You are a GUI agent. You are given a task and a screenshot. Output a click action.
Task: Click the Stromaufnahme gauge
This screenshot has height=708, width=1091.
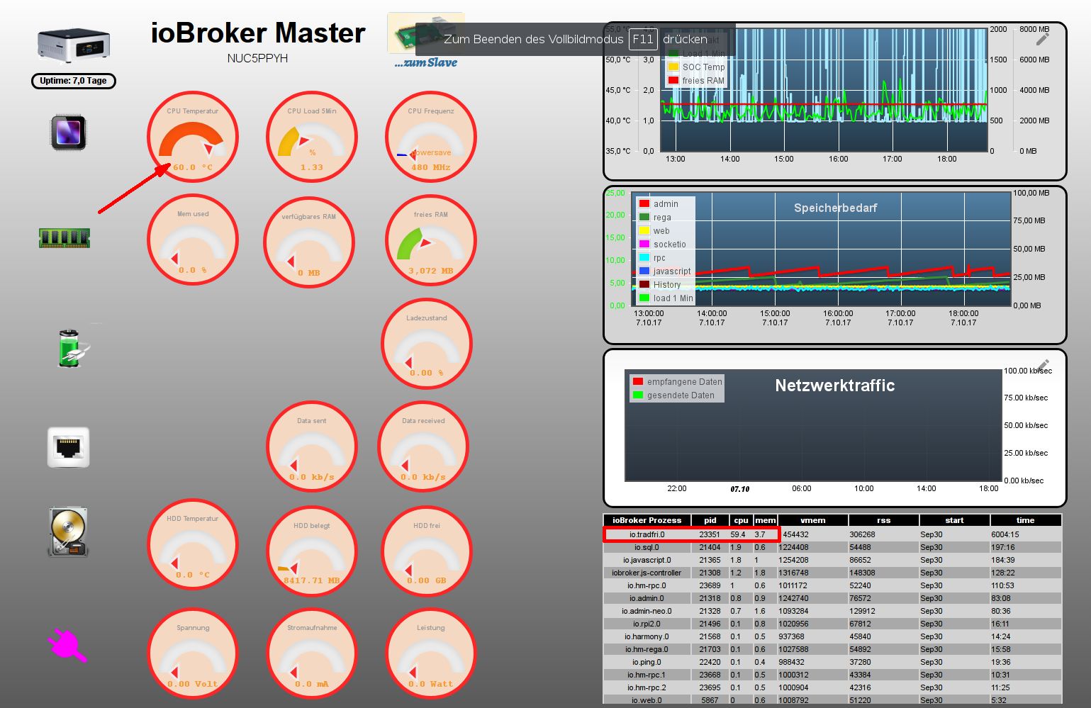312,653
